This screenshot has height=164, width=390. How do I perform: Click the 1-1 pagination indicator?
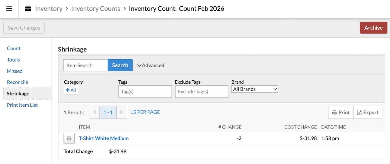tap(108, 112)
